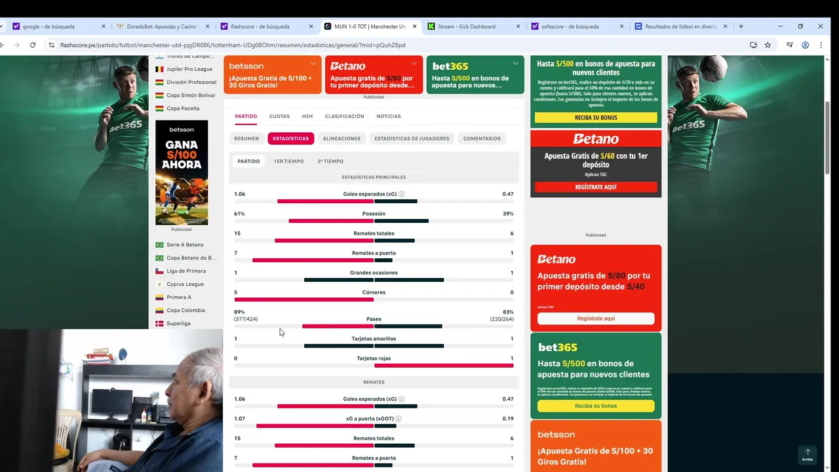Click the Arriba scroll-to-top arrow
Image resolution: width=839 pixels, height=472 pixels.
coord(808,454)
